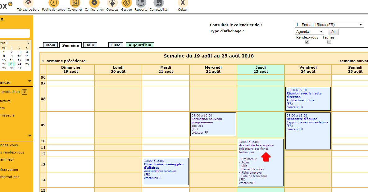Open the Feuille de temps icon
Image resolution: width=368 pixels, height=192 pixels.
click(53, 3)
